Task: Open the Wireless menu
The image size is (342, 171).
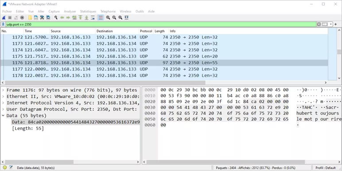Action: pyautogui.click(x=126, y=12)
